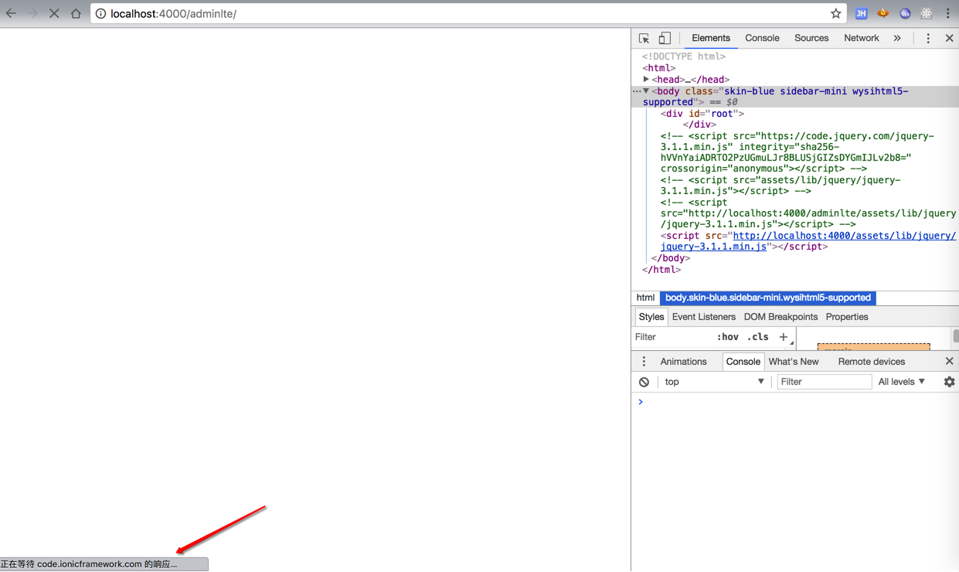959x572 pixels.
Task: Select html in the breadcrumb bar
Action: (645, 298)
